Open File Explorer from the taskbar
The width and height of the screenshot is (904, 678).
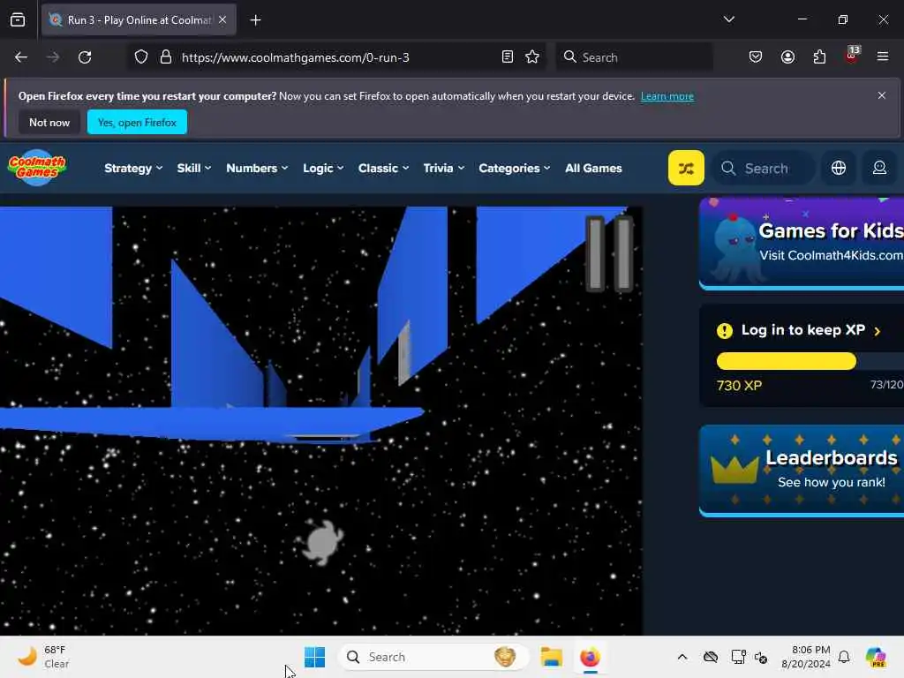coord(551,657)
